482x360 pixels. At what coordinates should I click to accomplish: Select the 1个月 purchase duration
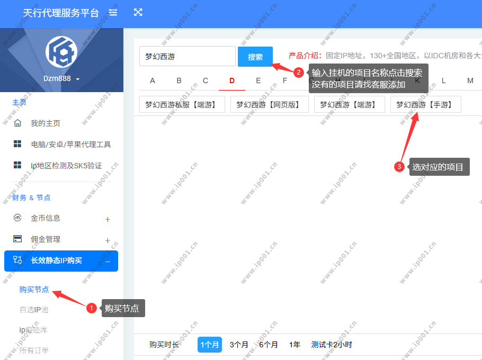point(210,345)
